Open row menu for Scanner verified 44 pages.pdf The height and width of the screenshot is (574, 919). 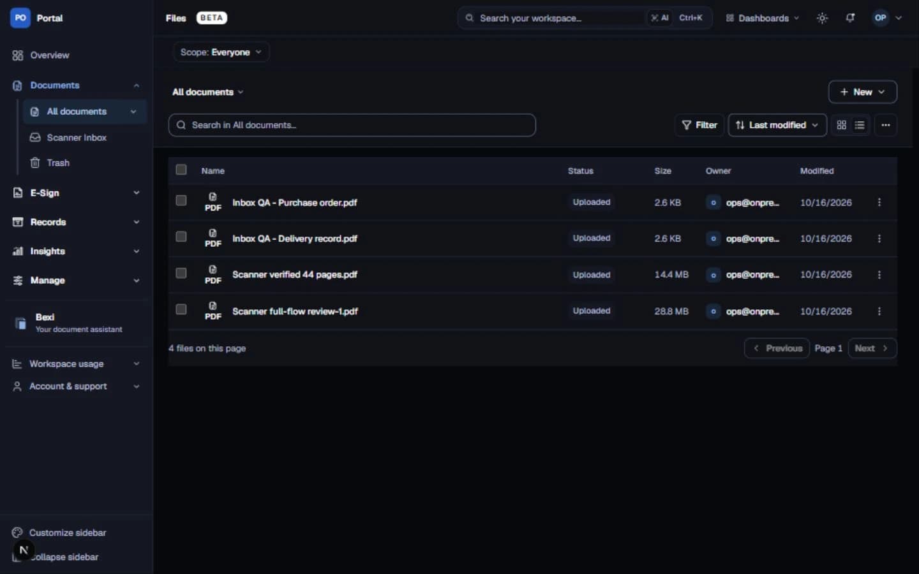pos(879,275)
